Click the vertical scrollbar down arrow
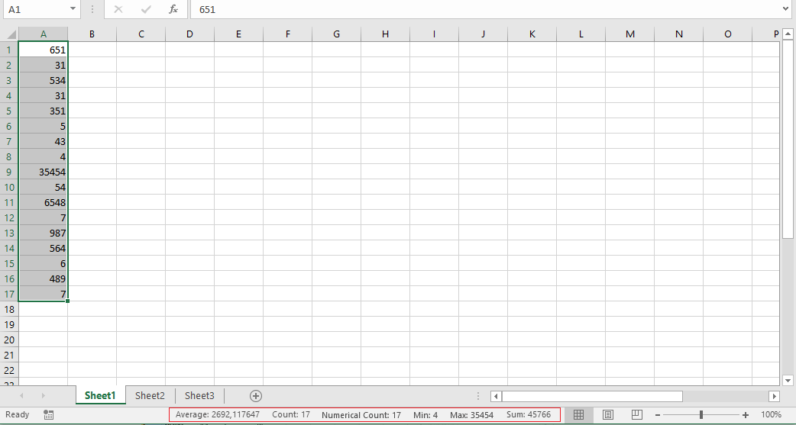This screenshot has width=796, height=425. [x=788, y=379]
